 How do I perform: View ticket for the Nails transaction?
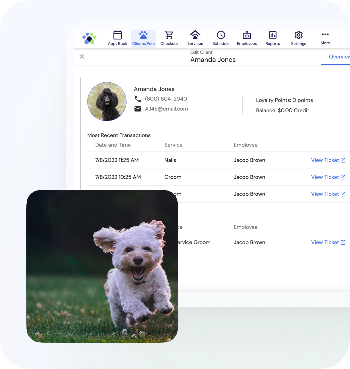click(325, 160)
